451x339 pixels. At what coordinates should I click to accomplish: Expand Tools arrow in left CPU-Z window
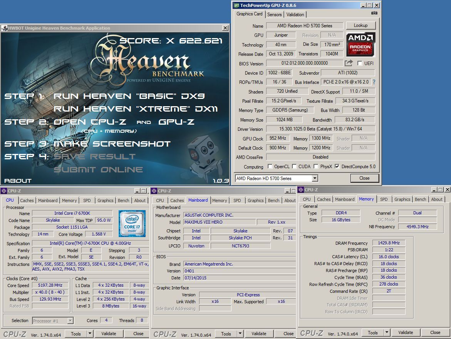coord(90,334)
